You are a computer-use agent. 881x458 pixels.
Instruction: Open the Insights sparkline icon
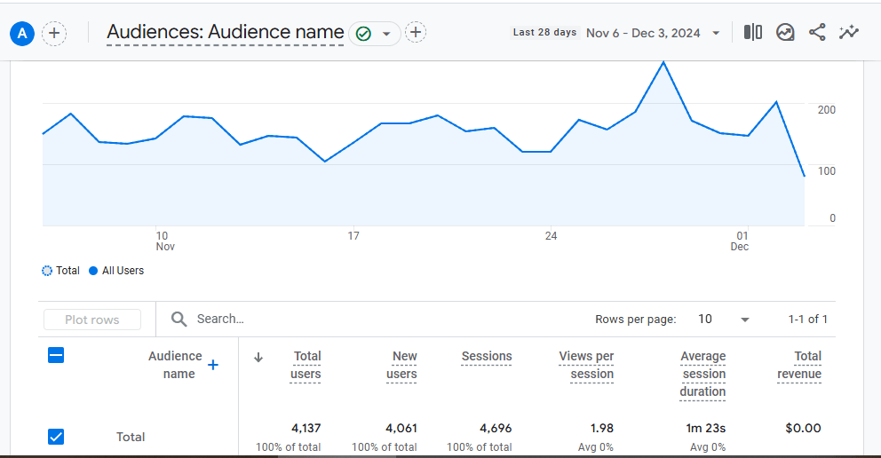849,33
